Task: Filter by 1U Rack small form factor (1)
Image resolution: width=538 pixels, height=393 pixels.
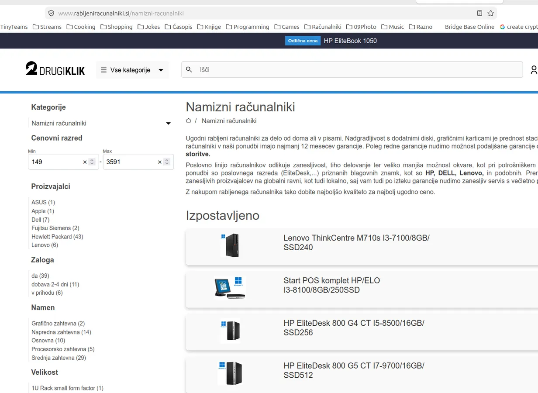Action: point(68,388)
